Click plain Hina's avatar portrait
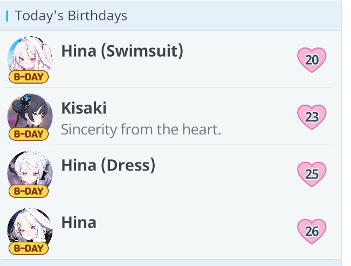The width and height of the screenshot is (351, 266). pyautogui.click(x=30, y=227)
